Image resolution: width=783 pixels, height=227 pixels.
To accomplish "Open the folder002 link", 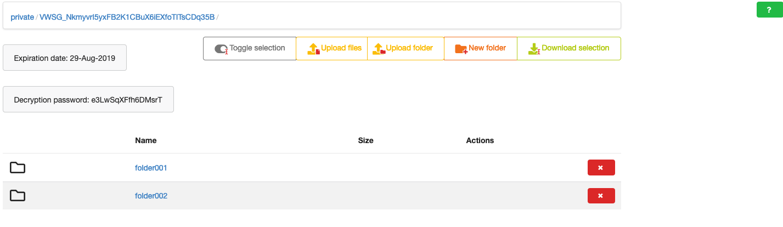I will coord(151,196).
